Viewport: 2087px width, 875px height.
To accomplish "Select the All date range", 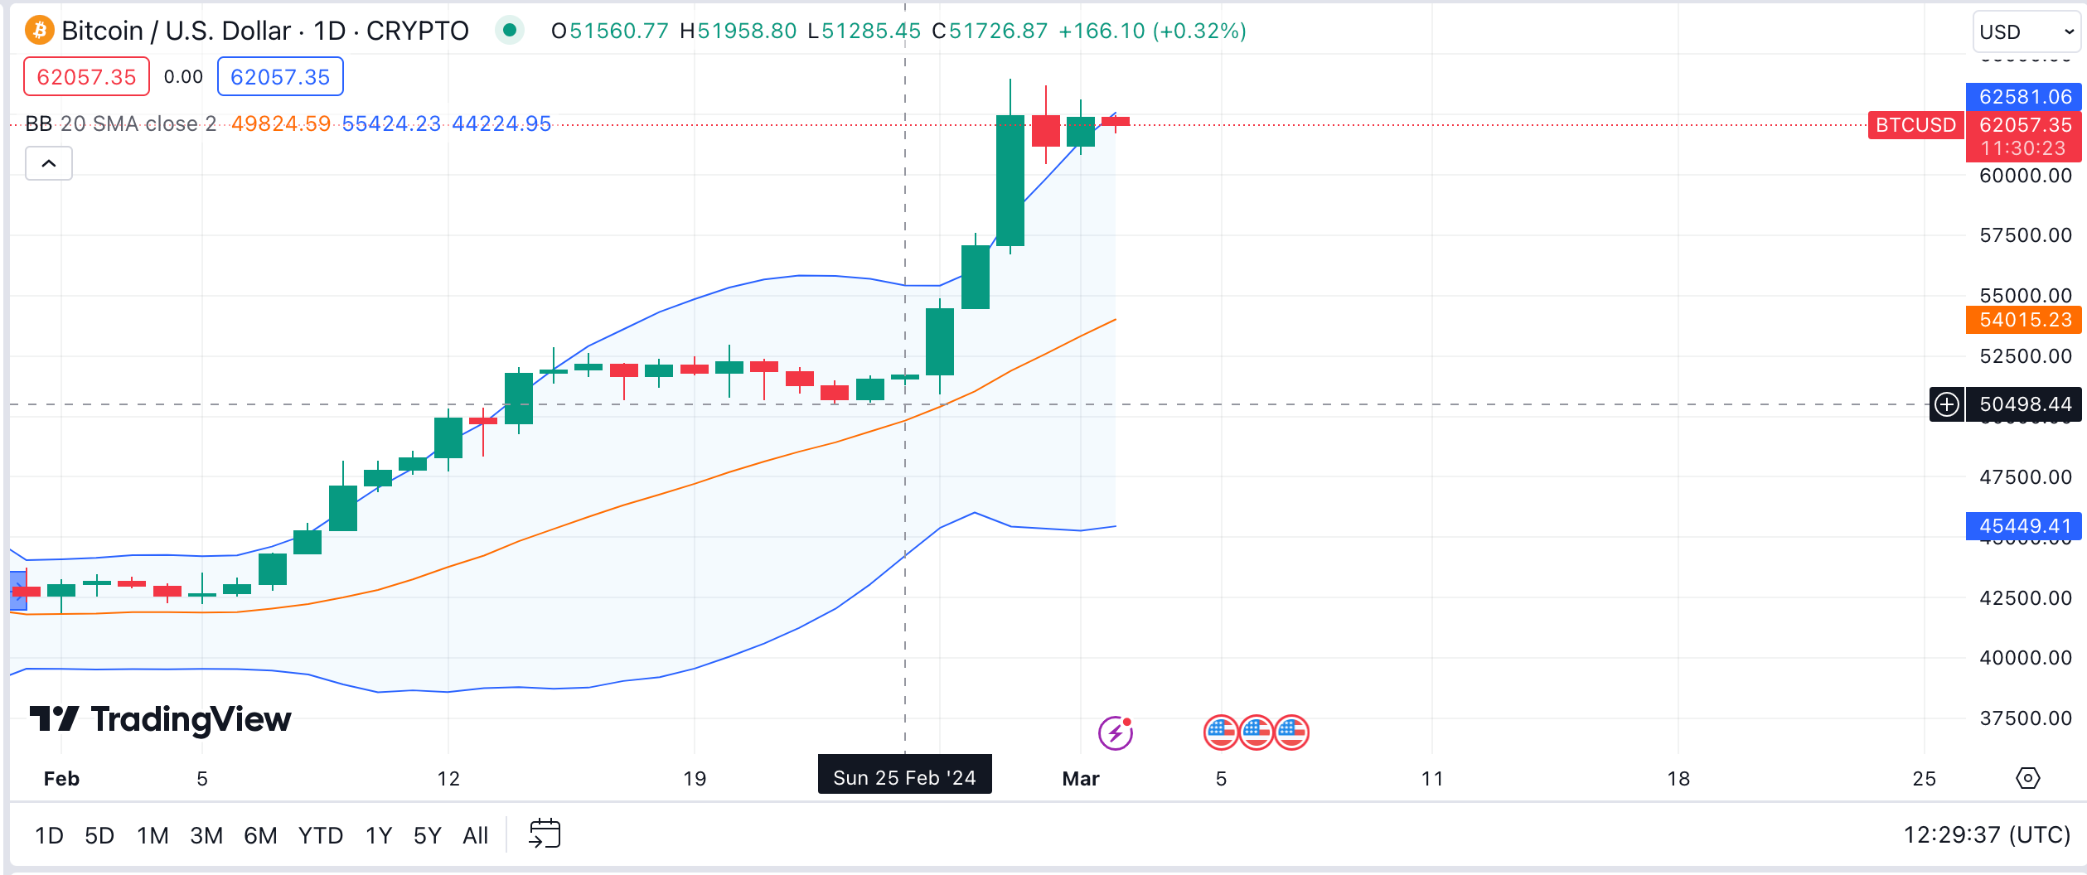I will tap(475, 836).
